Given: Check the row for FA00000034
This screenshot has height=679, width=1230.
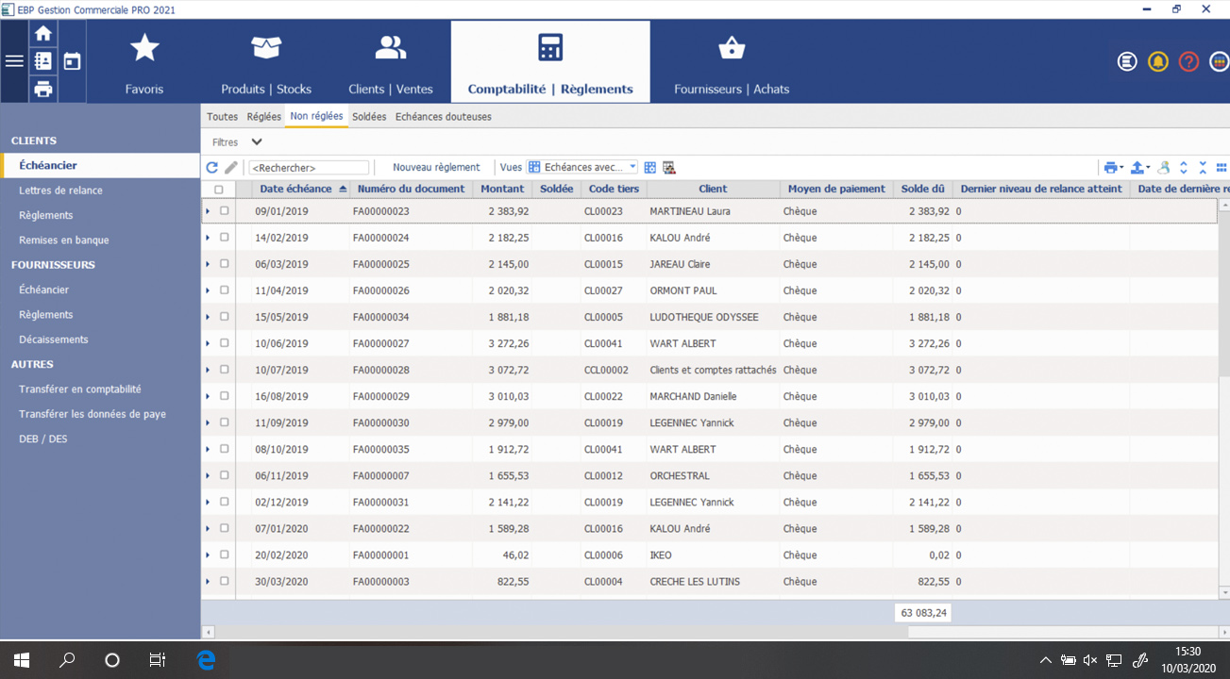Looking at the screenshot, I should (x=225, y=317).
